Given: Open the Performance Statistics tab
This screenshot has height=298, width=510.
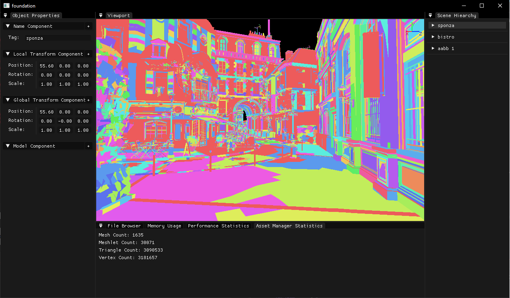Looking at the screenshot, I should 218,226.
